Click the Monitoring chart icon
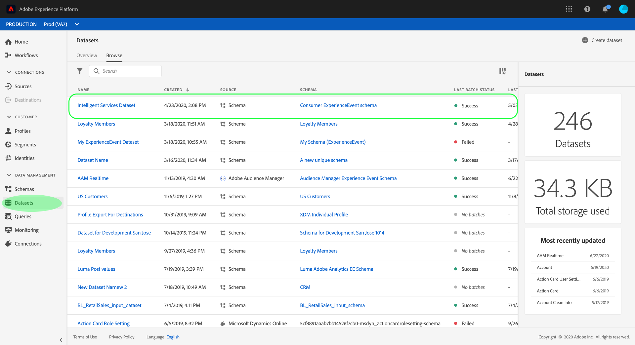 8,230
